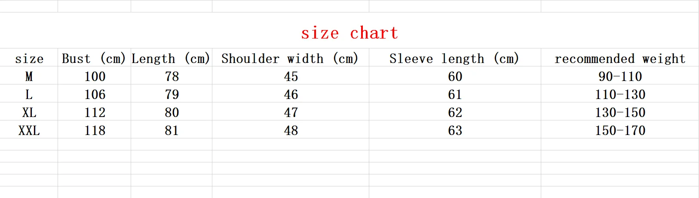Click the 'Shoulder width (cm)' header cell

pyautogui.click(x=290, y=57)
